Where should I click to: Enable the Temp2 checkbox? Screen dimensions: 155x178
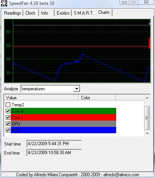pos(8,105)
